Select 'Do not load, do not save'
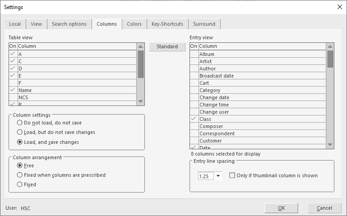 tap(19, 123)
